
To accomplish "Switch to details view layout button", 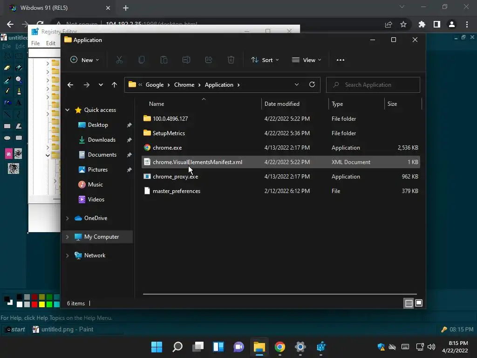I will coord(409,303).
